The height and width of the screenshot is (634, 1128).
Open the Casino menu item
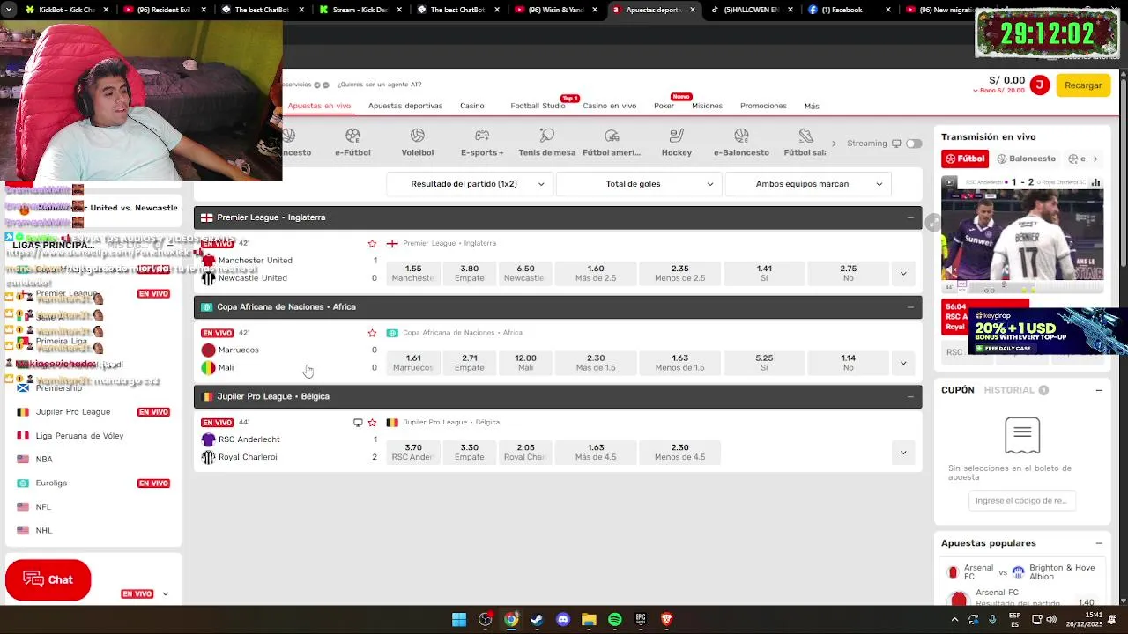point(472,106)
